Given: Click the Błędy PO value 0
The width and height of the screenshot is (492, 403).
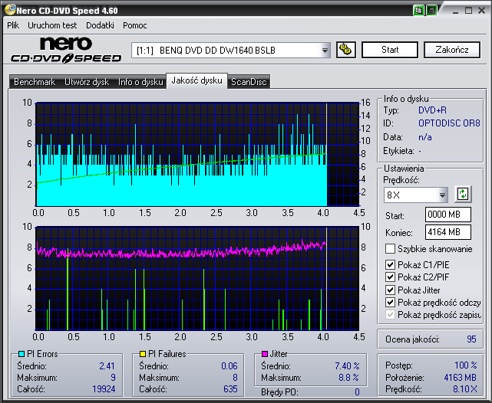Looking at the screenshot, I should (357, 392).
